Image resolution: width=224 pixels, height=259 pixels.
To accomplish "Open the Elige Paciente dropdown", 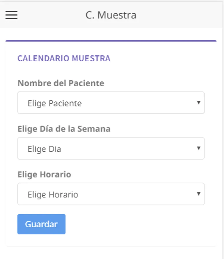I will 111,103.
